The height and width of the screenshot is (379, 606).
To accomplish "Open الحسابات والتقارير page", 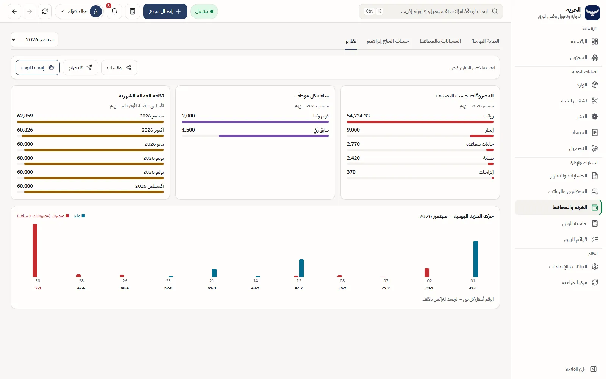I will (558, 176).
